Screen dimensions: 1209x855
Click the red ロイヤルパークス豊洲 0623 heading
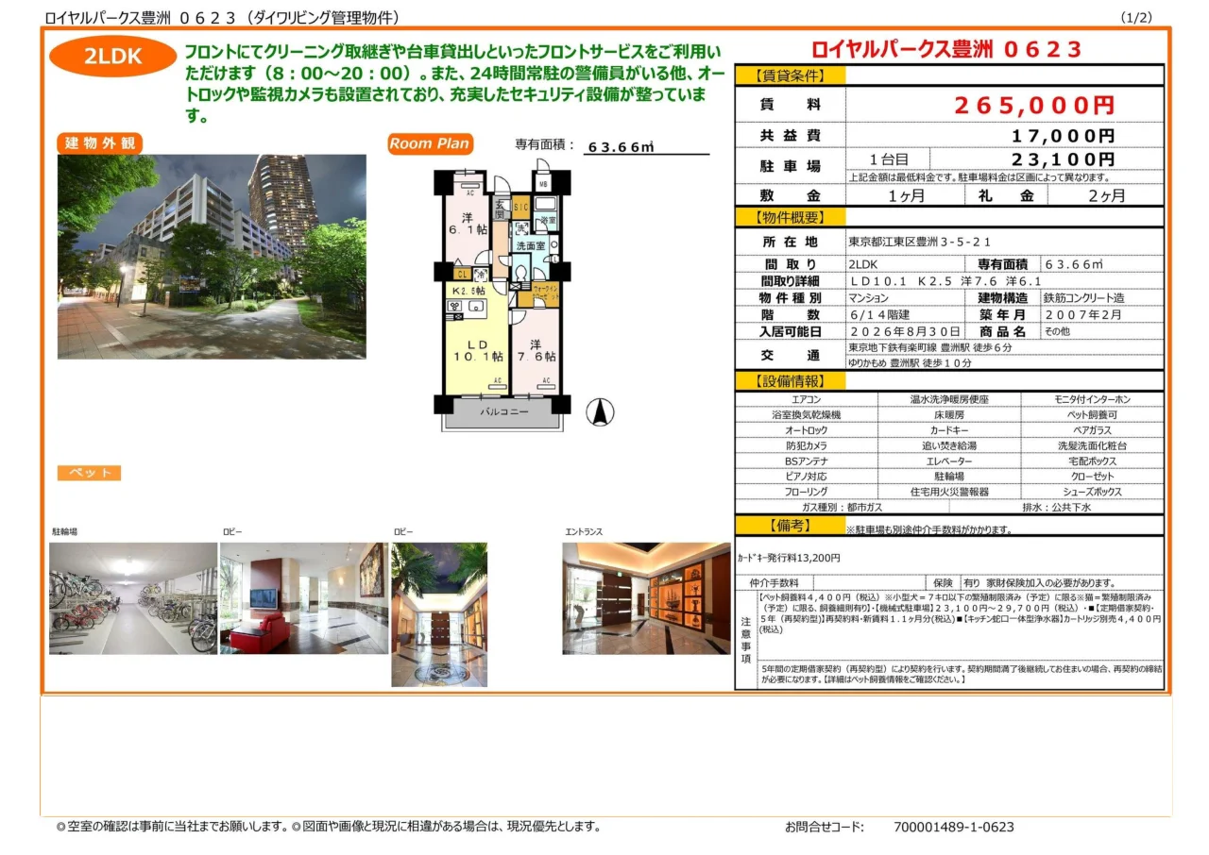[946, 50]
